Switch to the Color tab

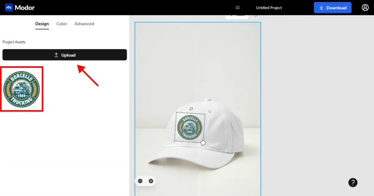tap(61, 24)
